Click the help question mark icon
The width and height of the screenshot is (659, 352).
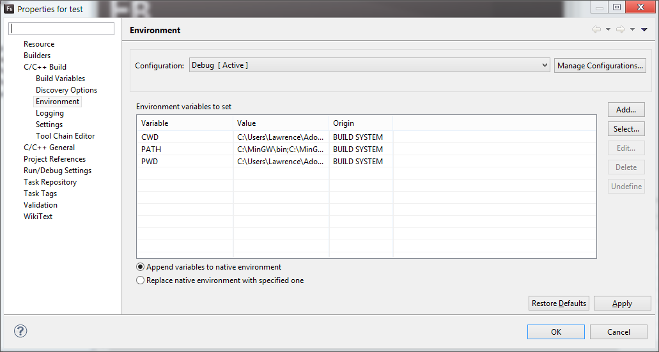click(20, 331)
